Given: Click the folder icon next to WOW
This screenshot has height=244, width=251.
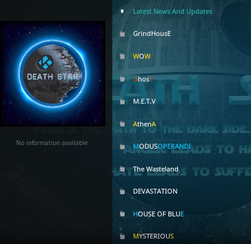Looking at the screenshot, I should pyautogui.click(x=122, y=56).
